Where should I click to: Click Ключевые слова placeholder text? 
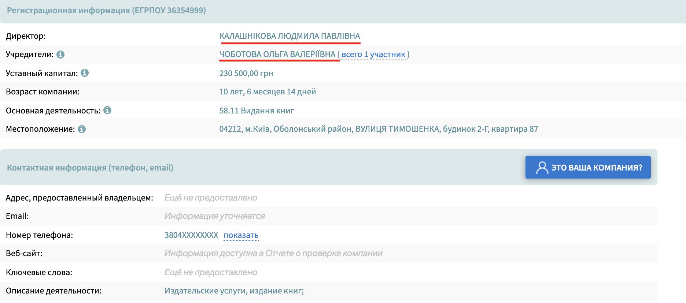point(210,273)
